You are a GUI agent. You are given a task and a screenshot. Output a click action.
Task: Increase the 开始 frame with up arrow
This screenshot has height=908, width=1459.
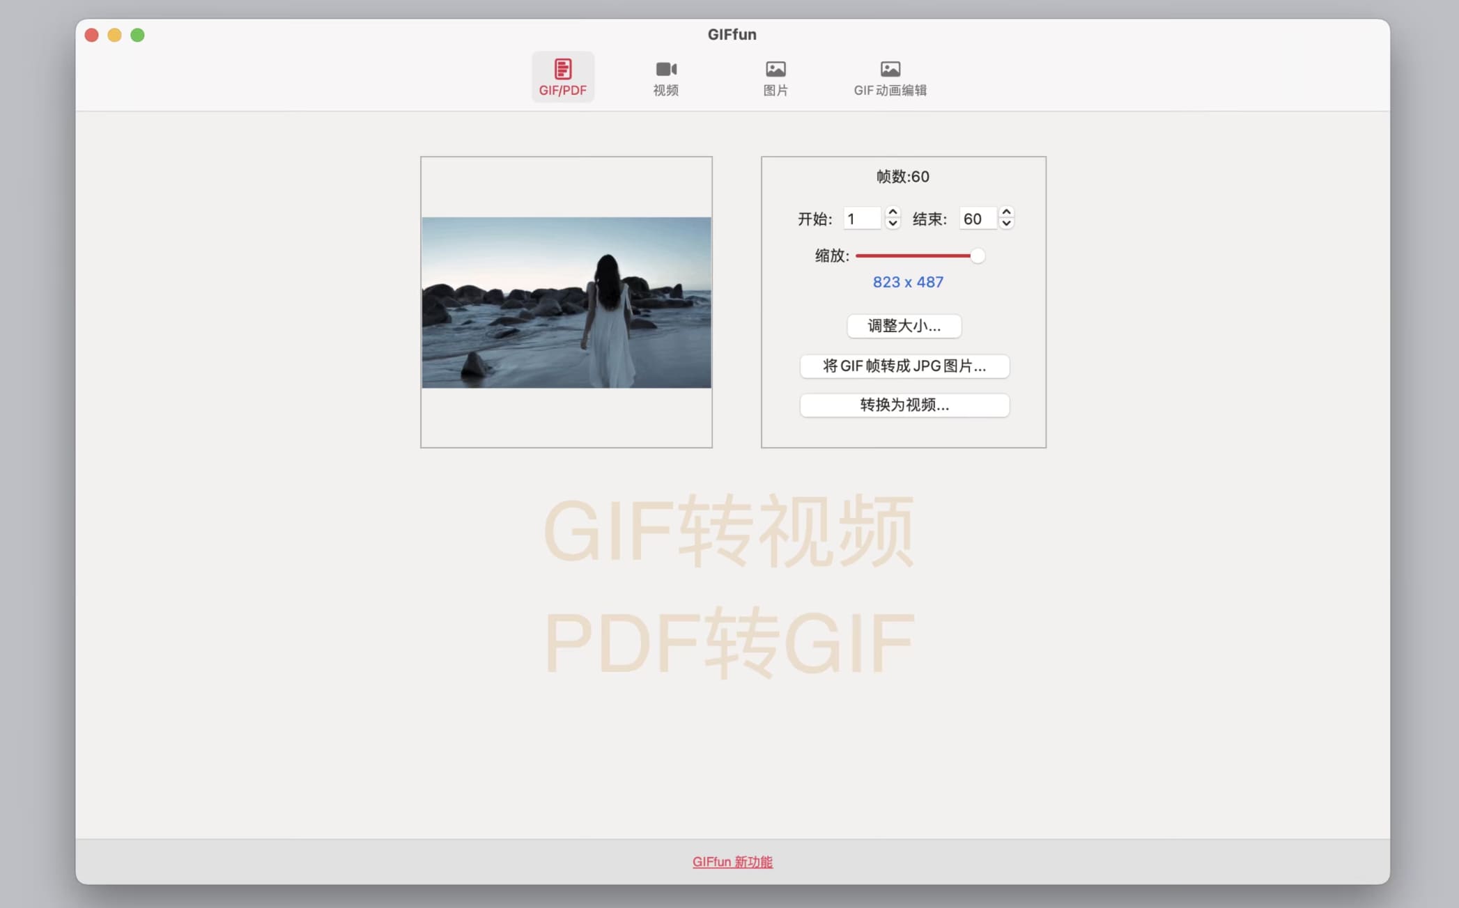(x=893, y=212)
